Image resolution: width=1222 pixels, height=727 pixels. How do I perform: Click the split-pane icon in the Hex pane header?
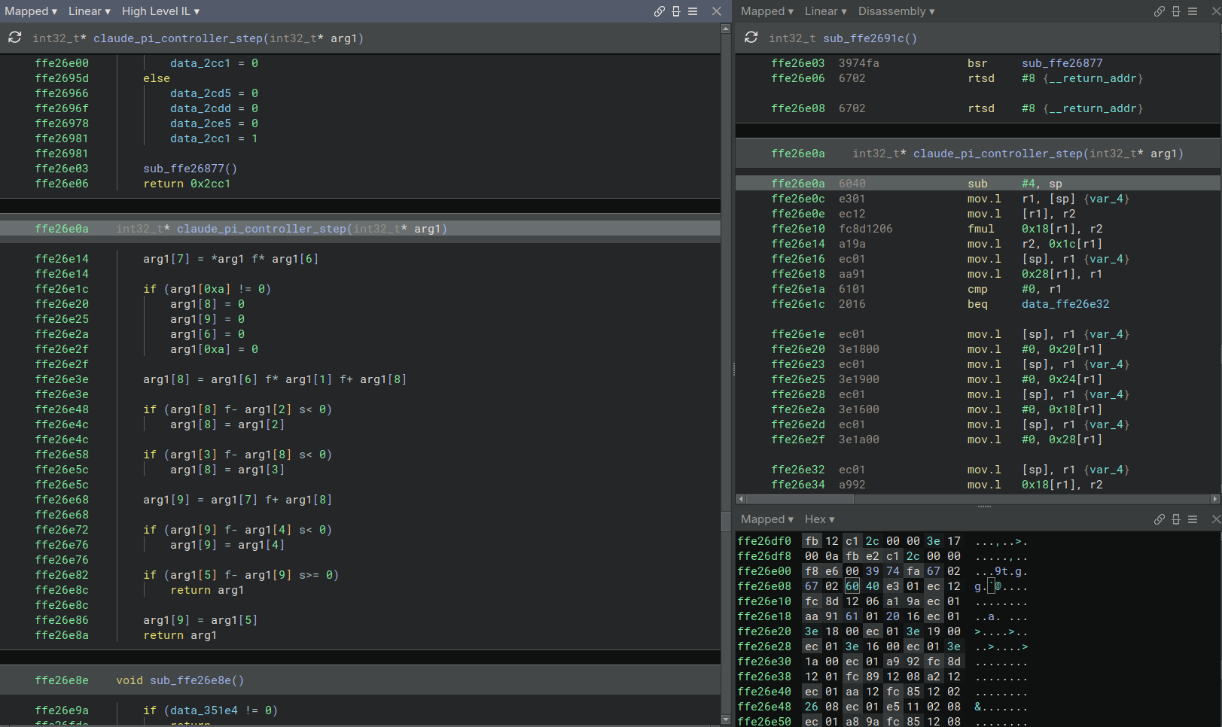[x=1176, y=519]
